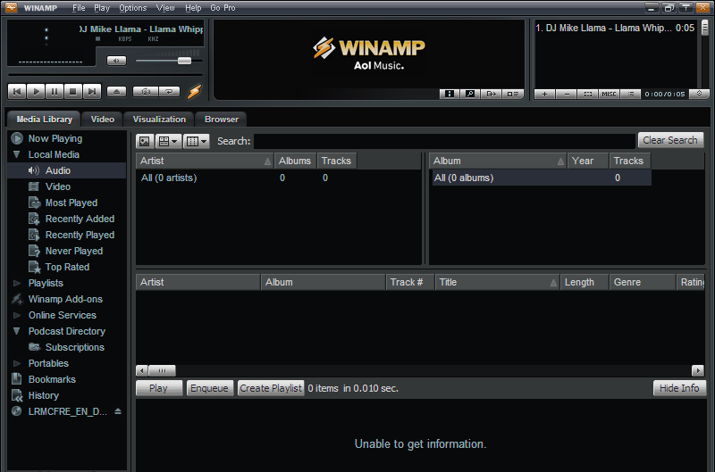Open the playlist list options button
The image size is (715, 472).
point(631,94)
